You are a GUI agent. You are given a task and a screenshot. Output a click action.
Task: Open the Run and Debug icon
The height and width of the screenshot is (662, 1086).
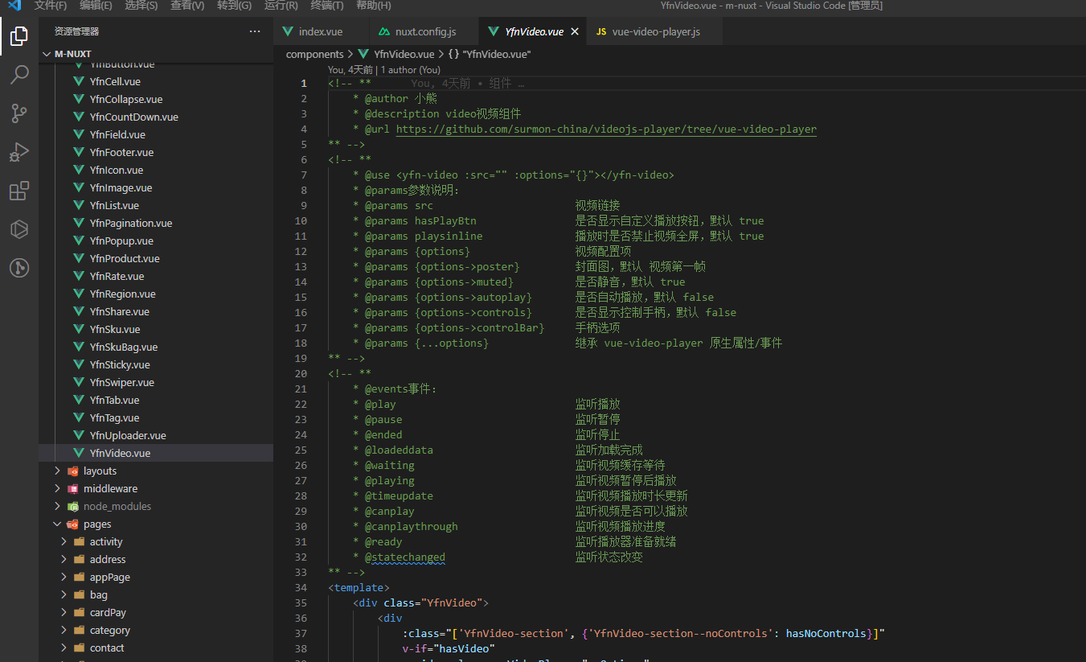[x=19, y=152]
